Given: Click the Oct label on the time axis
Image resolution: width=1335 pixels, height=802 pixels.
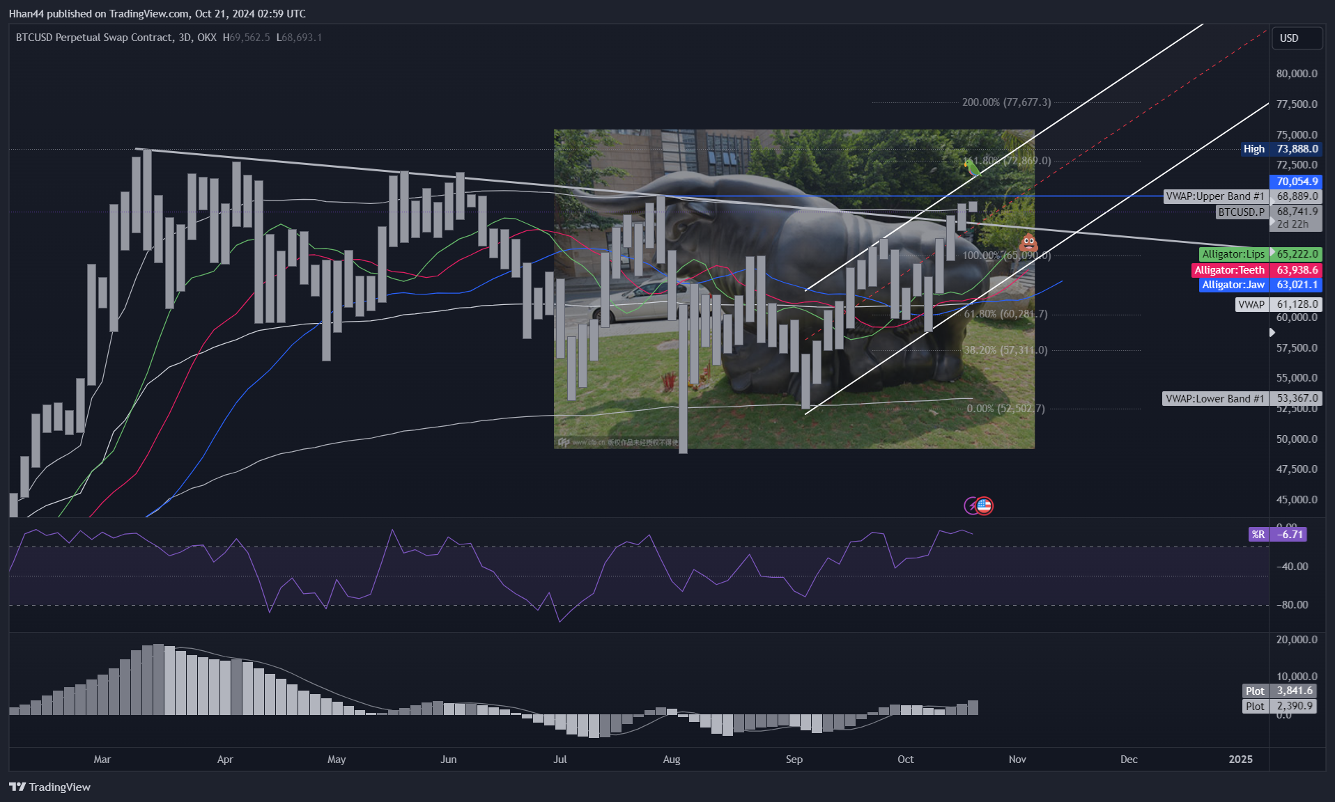Looking at the screenshot, I should (x=906, y=760).
